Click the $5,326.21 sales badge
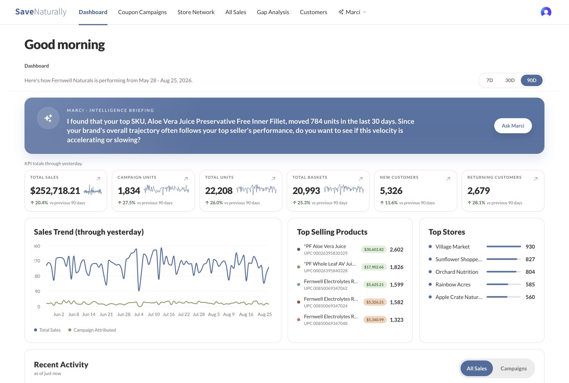The height and width of the screenshot is (383, 569). [x=375, y=302]
